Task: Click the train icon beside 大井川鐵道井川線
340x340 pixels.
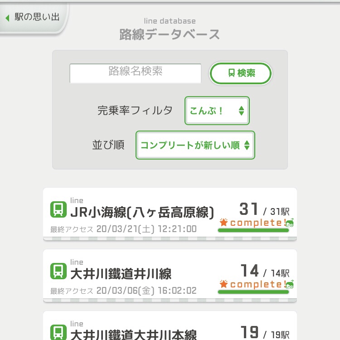Action: click(x=58, y=271)
